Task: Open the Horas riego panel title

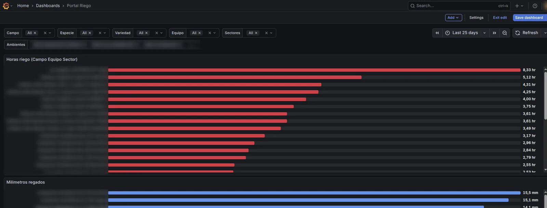Action: [x=42, y=60]
